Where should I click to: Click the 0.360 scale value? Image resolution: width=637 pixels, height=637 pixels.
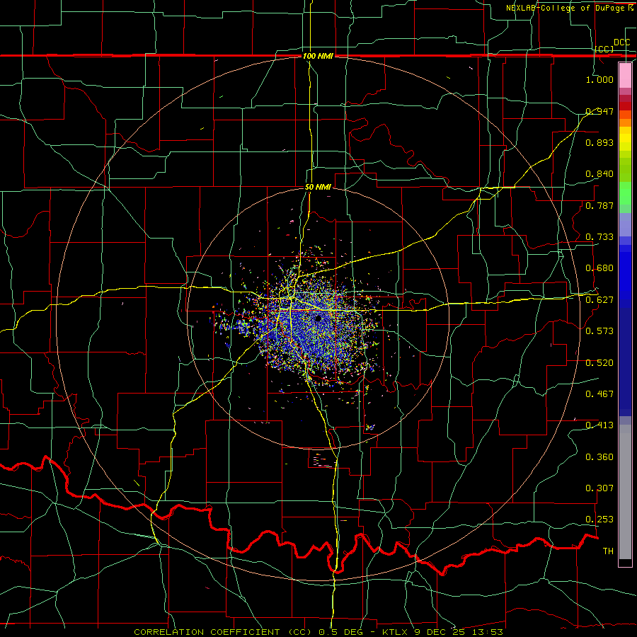pos(599,457)
